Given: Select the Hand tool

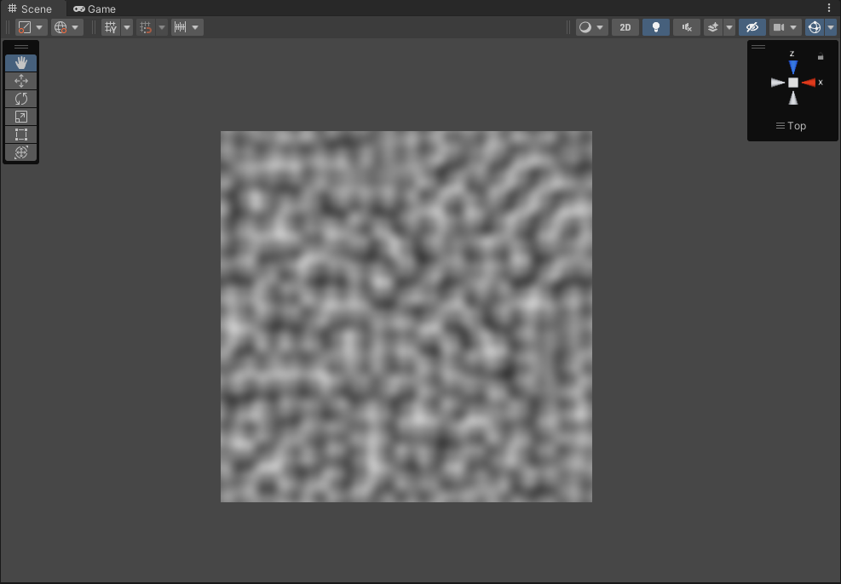Looking at the screenshot, I should (x=20, y=63).
